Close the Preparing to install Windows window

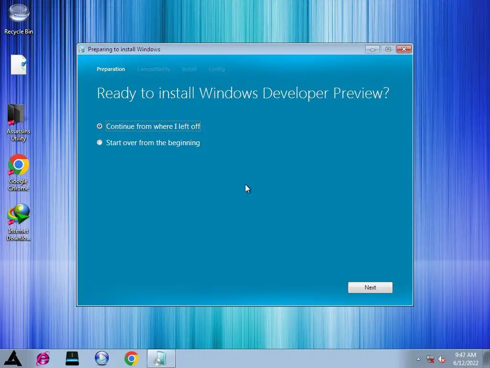(404, 49)
